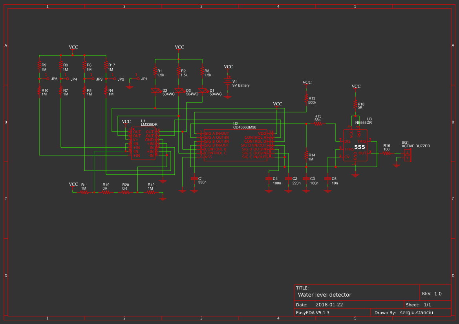Select the R12 resistor symbol
This screenshot has width=459, height=324.
[151, 192]
